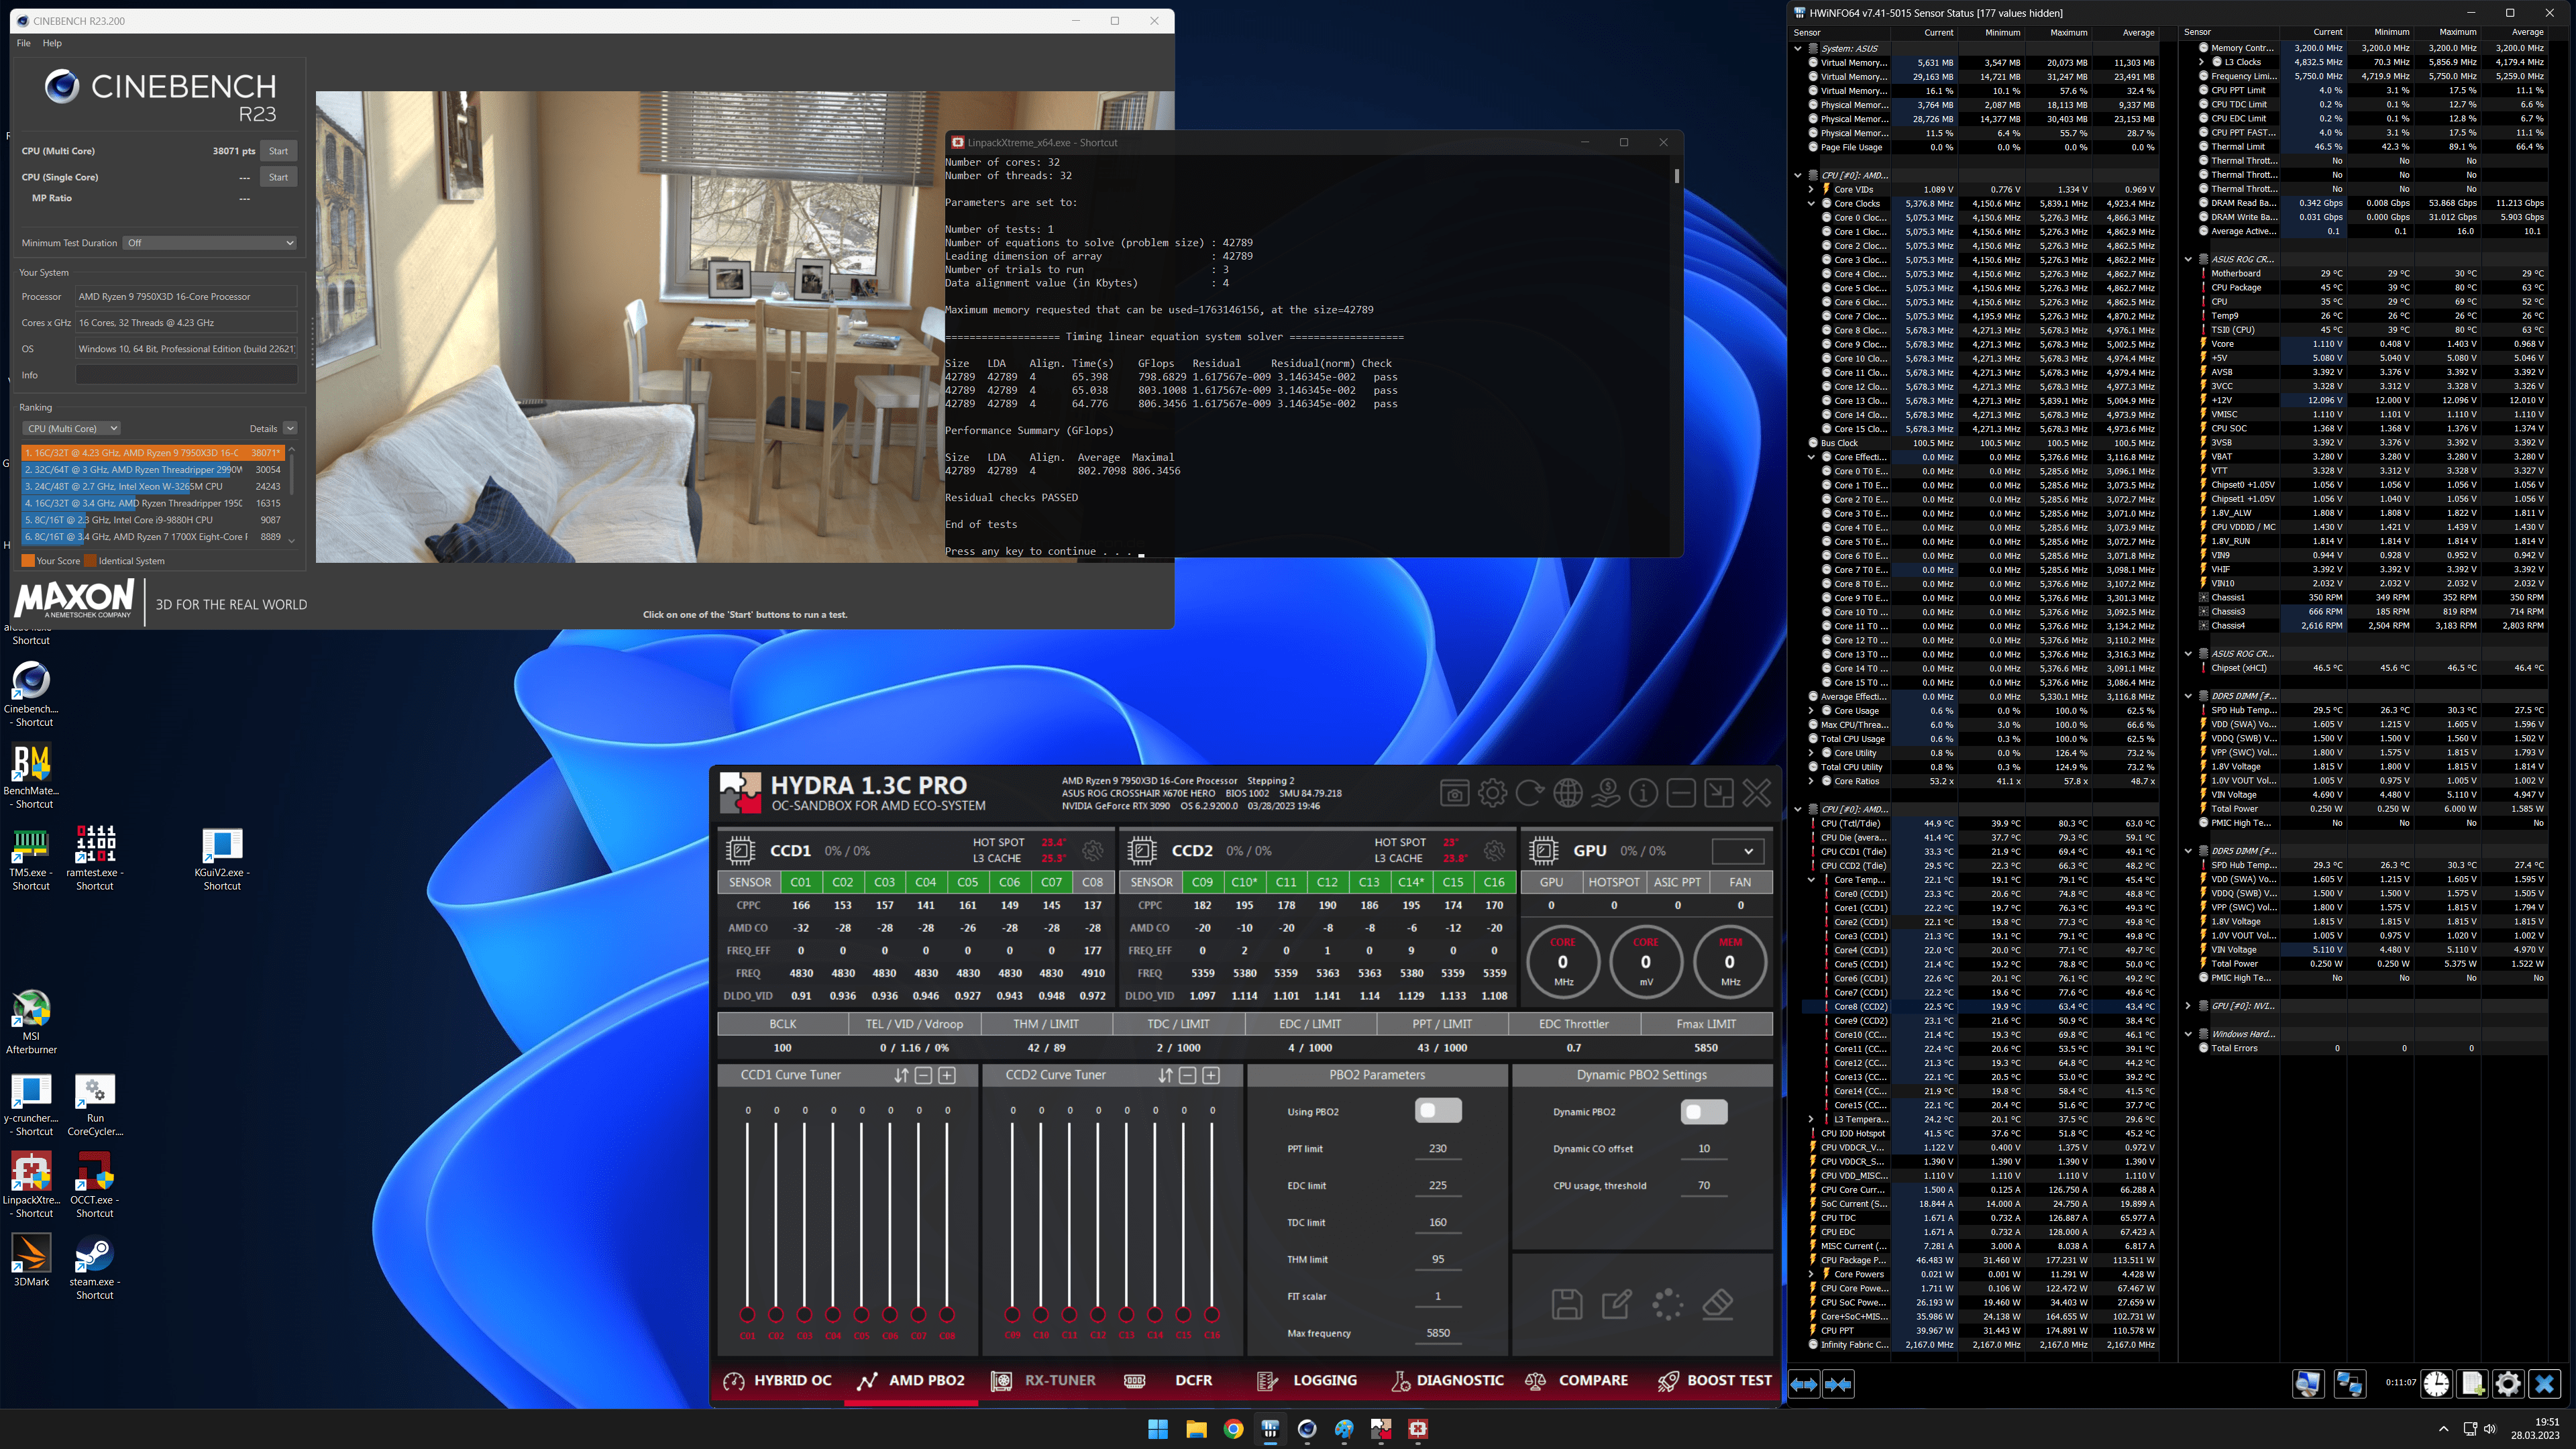This screenshot has height=1449, width=2576.
Task: Click the Hydra info icon
Action: tap(1643, 794)
